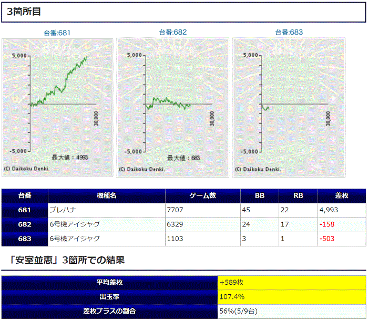This screenshot has height=321, width=368.
Task: Click the red -158 差枚 value
Action: 342,225
